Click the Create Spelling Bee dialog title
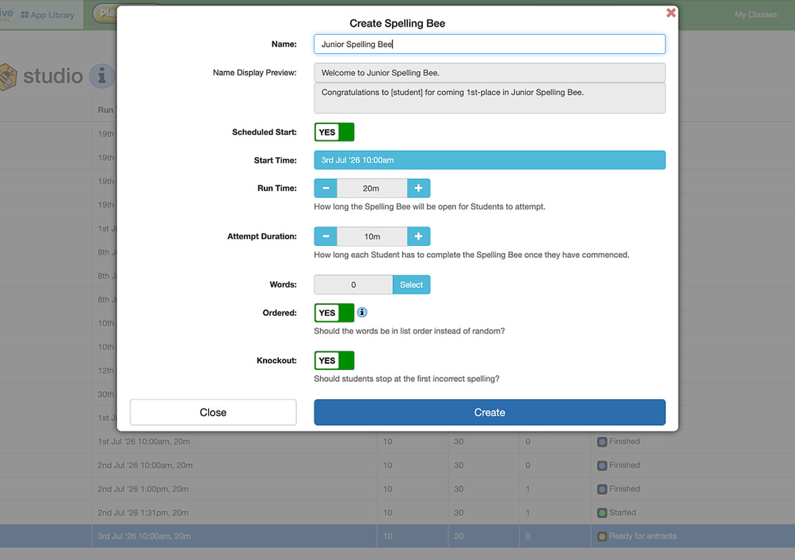Image resolution: width=795 pixels, height=560 pixels. (397, 24)
